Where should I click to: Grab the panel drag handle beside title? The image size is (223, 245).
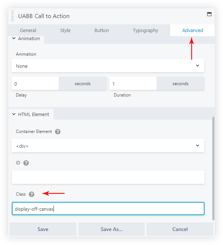tap(13, 16)
